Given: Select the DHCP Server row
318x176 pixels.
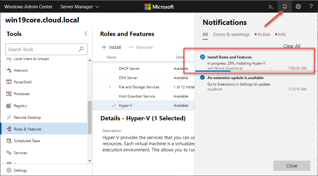Looking at the screenshot, I should click(x=143, y=68).
